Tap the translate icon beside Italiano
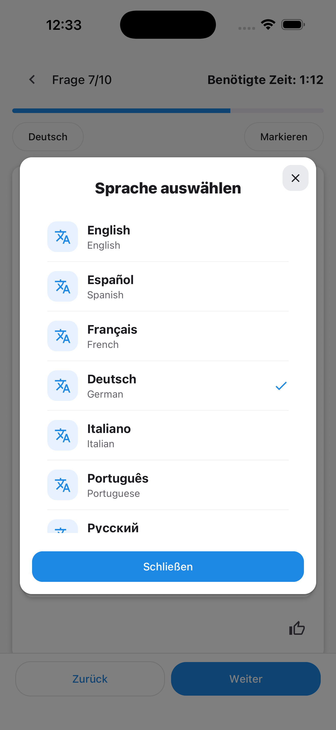Viewport: 336px width, 730px height. click(x=62, y=435)
